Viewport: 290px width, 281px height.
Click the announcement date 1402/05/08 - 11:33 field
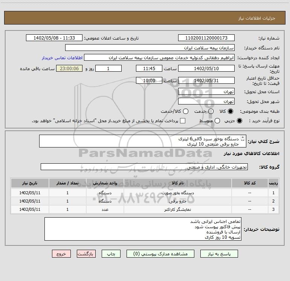click(x=54, y=38)
